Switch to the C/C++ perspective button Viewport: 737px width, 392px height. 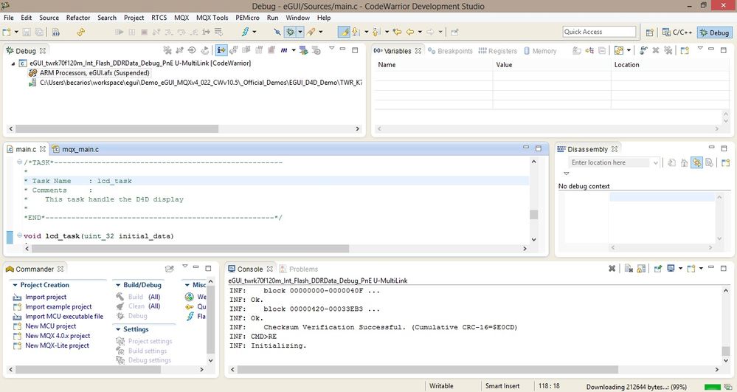pyautogui.click(x=677, y=32)
